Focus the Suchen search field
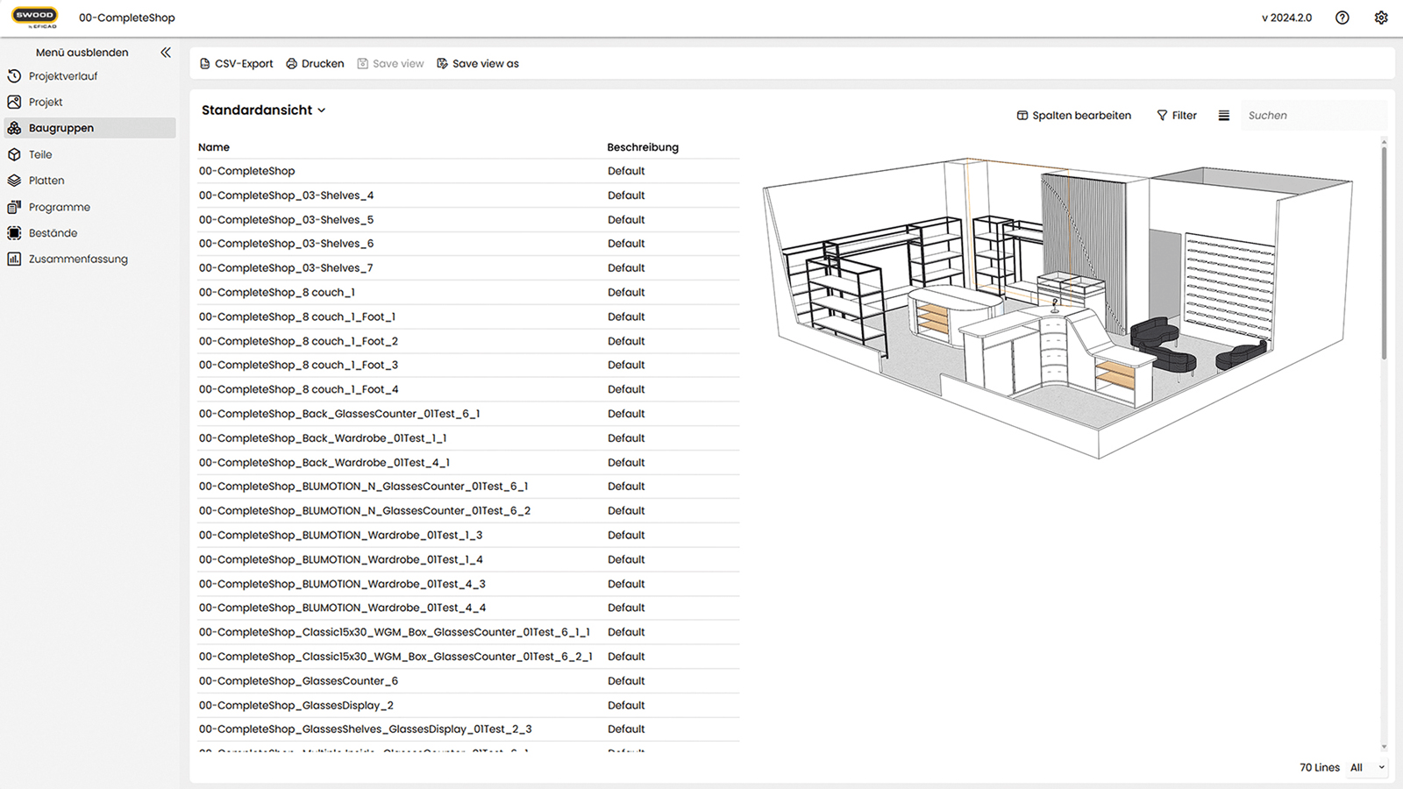 point(1311,116)
